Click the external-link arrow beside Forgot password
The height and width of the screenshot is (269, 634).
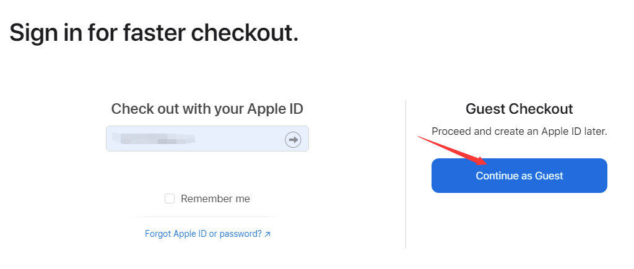tap(267, 234)
